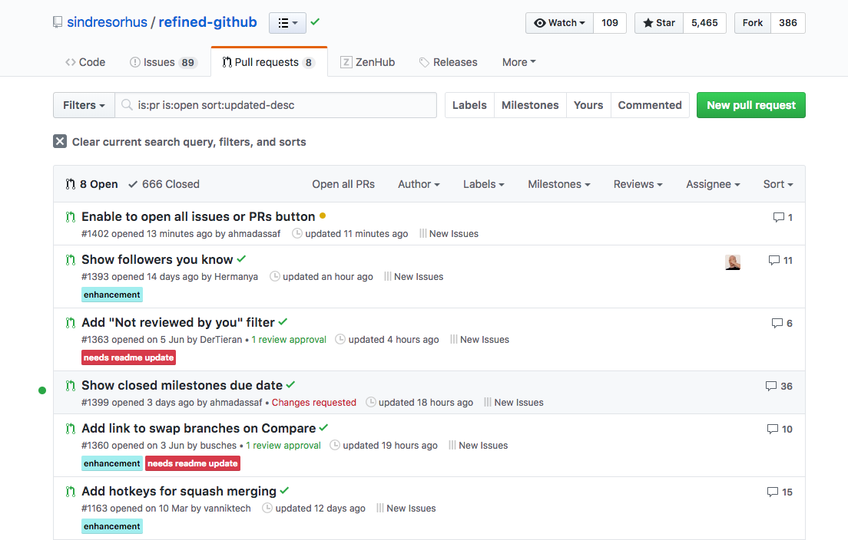Click author vanniktech
The width and height of the screenshot is (848, 540).
pos(227,508)
